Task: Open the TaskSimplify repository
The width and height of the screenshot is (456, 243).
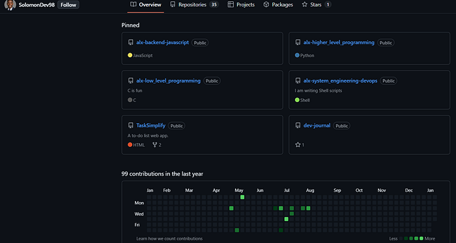Action: 150,125
